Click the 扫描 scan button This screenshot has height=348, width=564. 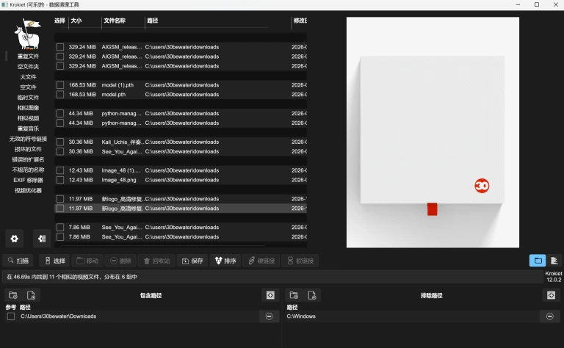tap(18, 261)
